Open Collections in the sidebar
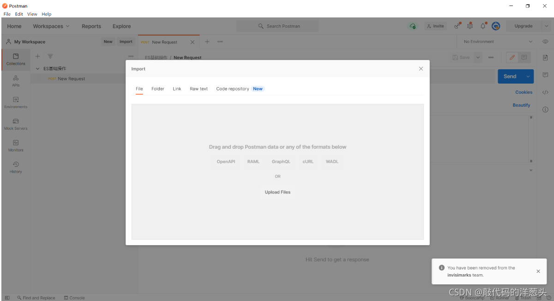This screenshot has width=554, height=301. click(x=16, y=60)
